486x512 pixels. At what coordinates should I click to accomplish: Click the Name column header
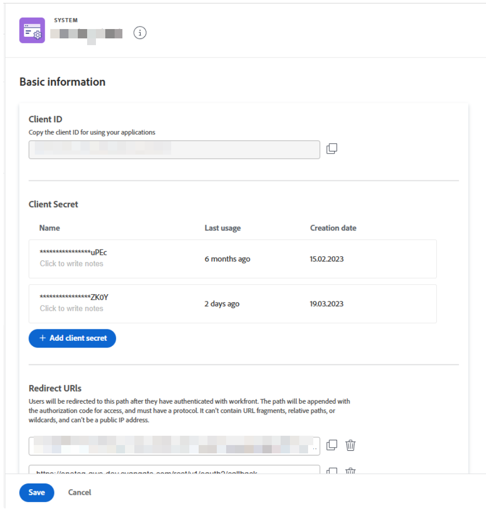point(49,228)
